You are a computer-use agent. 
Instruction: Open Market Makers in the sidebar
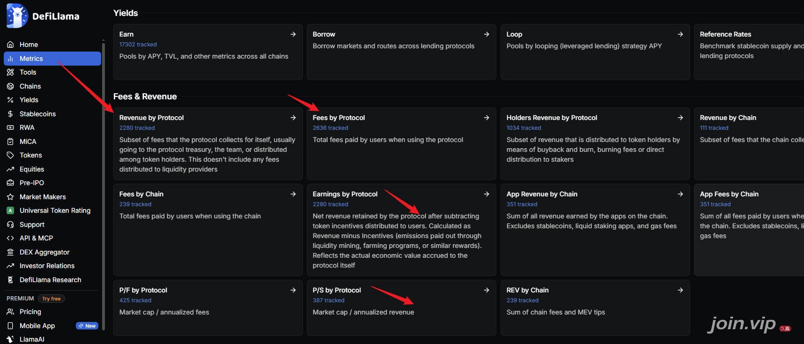click(x=52, y=197)
